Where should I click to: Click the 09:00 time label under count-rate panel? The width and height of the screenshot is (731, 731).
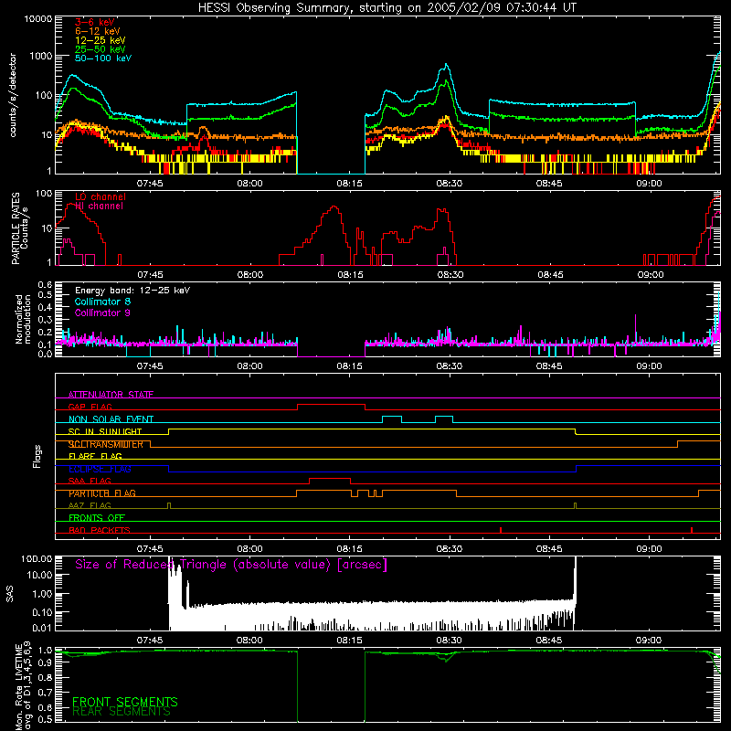[649, 184]
